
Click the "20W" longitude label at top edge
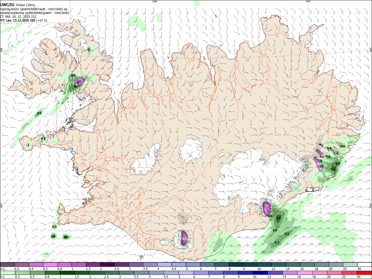pos(155,1)
